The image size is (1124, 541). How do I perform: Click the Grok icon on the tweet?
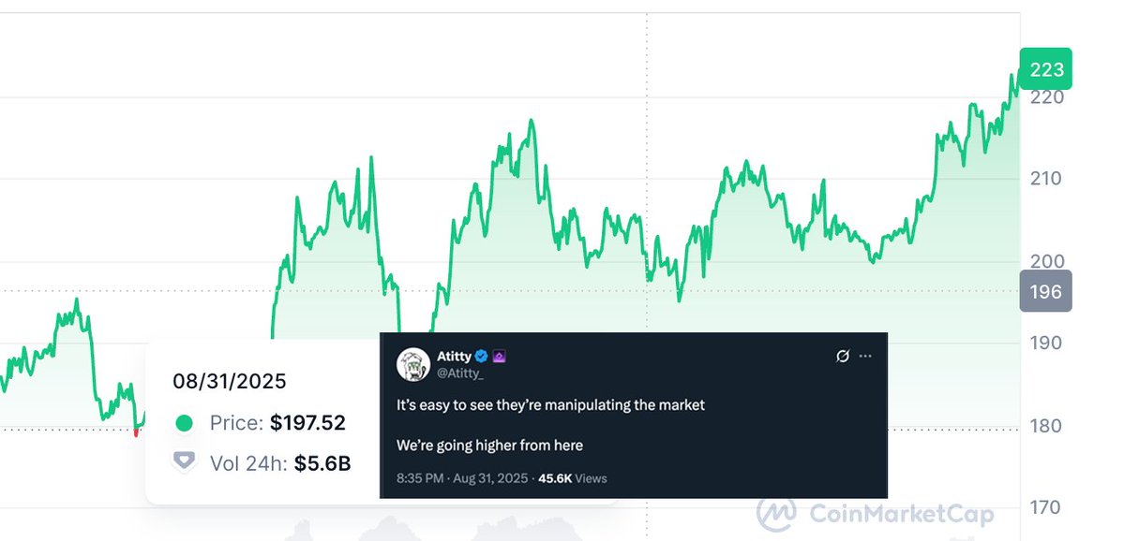[x=843, y=356]
